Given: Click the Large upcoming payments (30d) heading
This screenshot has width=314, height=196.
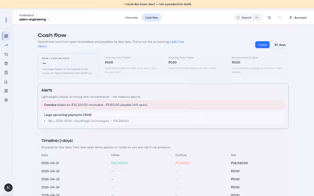Looking at the screenshot, I should [x=68, y=115].
